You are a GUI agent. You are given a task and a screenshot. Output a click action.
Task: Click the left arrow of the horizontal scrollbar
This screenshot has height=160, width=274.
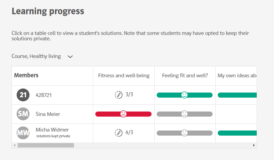(x=14, y=145)
